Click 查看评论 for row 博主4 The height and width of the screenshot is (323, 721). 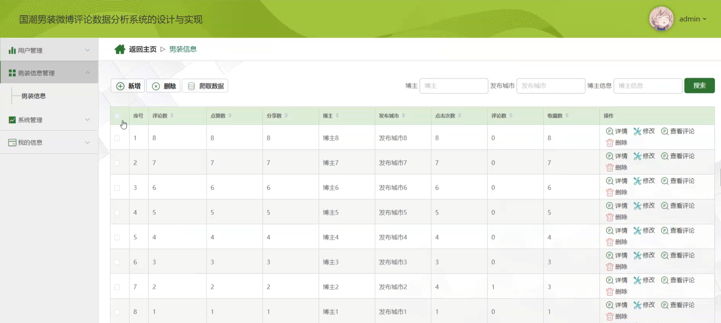678,231
